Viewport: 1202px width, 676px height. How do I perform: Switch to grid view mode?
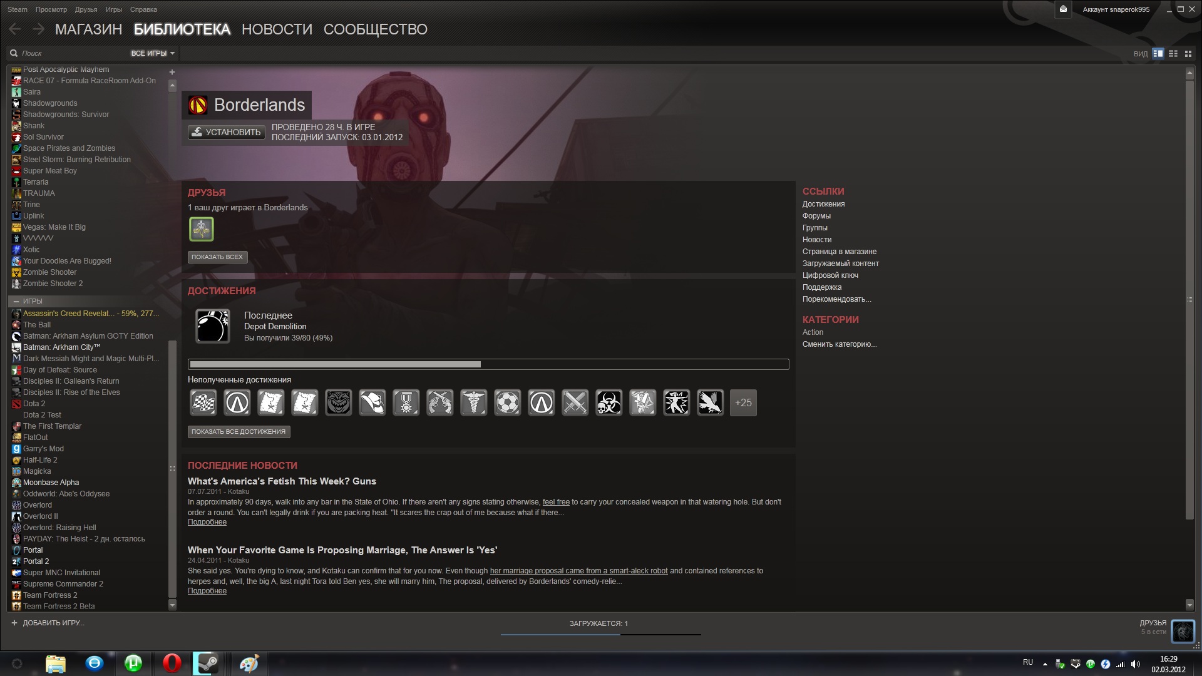pyautogui.click(x=1188, y=54)
